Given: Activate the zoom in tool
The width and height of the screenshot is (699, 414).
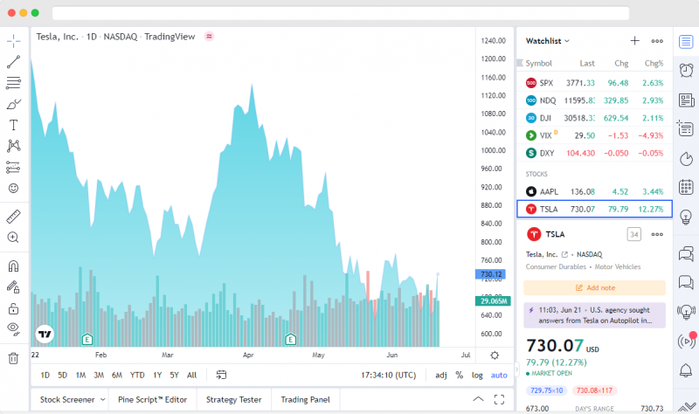Looking at the screenshot, I should tap(13, 238).
